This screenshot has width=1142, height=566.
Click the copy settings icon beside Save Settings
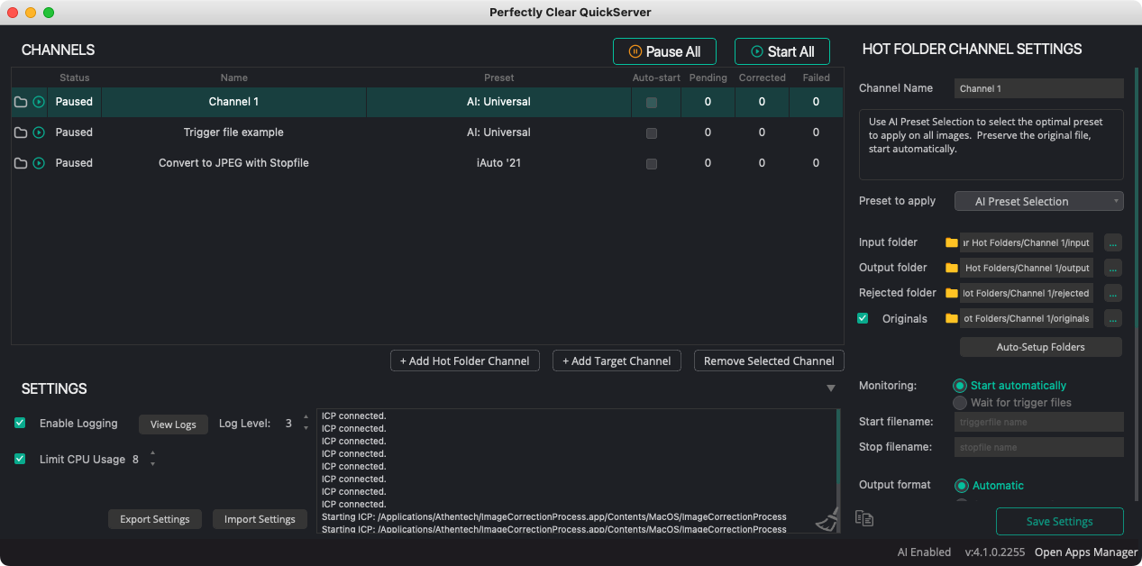[x=864, y=518]
